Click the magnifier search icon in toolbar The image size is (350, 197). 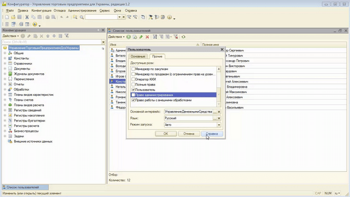click(x=81, y=17)
